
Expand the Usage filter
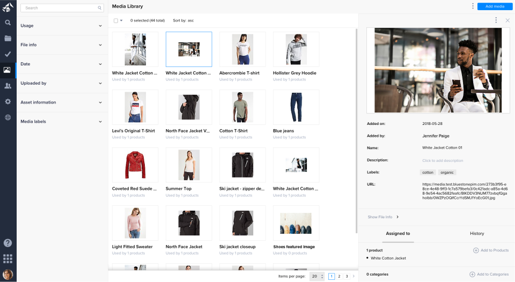pos(61,26)
